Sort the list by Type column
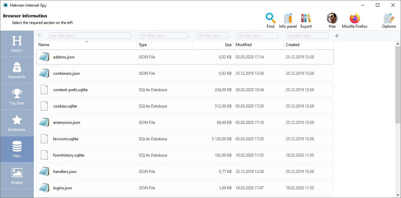The width and height of the screenshot is (401, 198). [165, 45]
